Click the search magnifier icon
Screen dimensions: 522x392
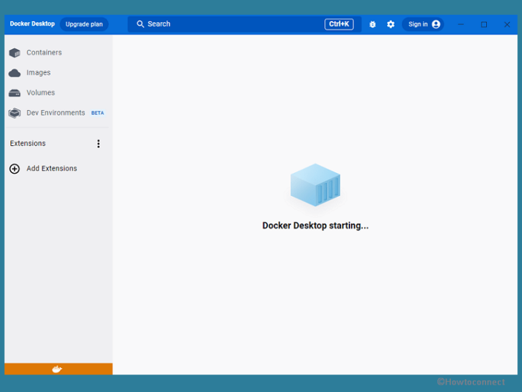pyautogui.click(x=141, y=24)
